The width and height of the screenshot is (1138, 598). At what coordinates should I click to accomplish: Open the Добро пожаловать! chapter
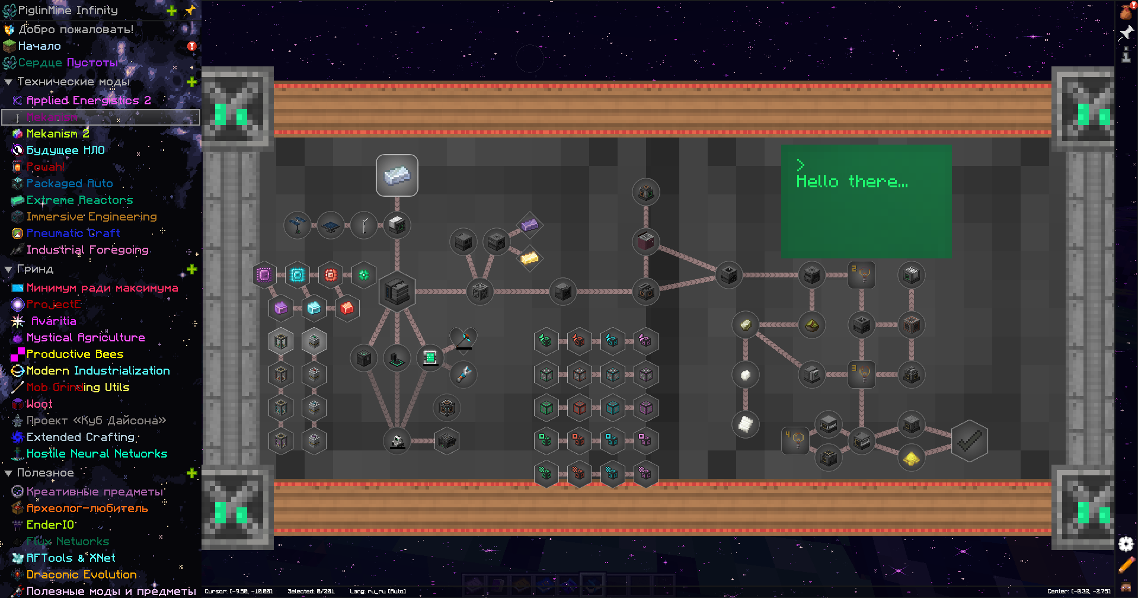[x=101, y=29]
